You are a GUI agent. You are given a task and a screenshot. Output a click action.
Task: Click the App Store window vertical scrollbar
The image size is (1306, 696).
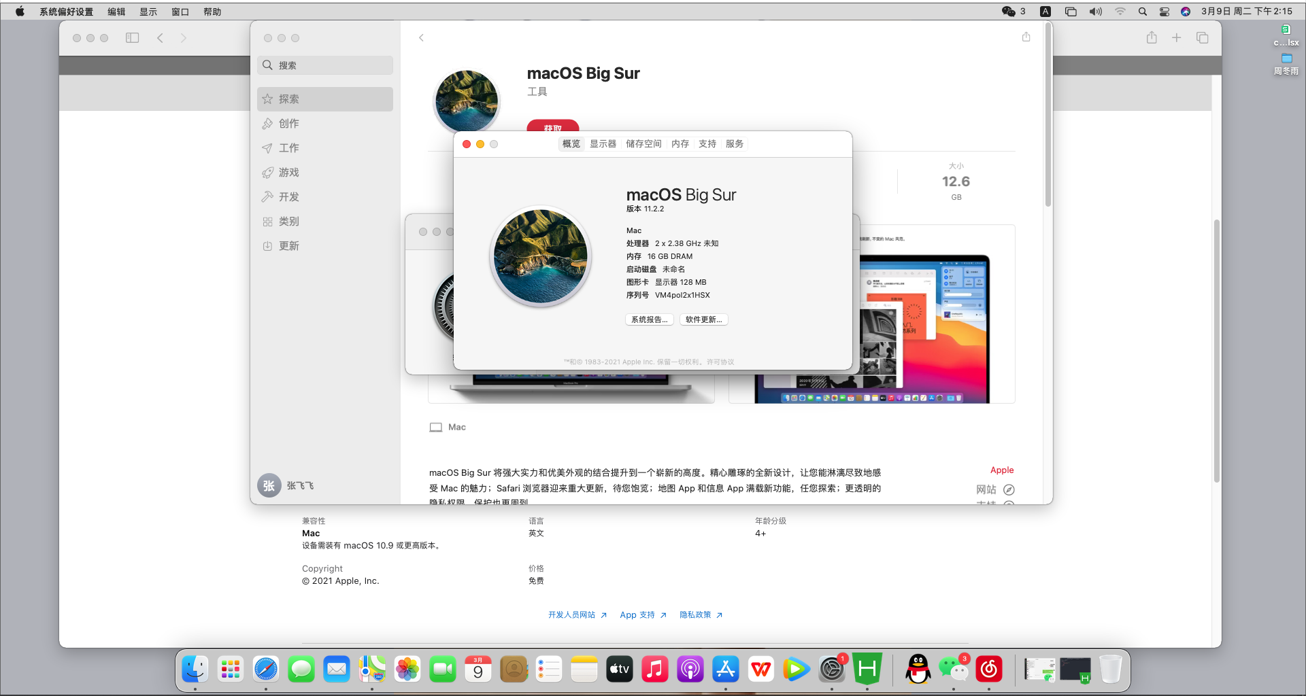pyautogui.click(x=1048, y=116)
